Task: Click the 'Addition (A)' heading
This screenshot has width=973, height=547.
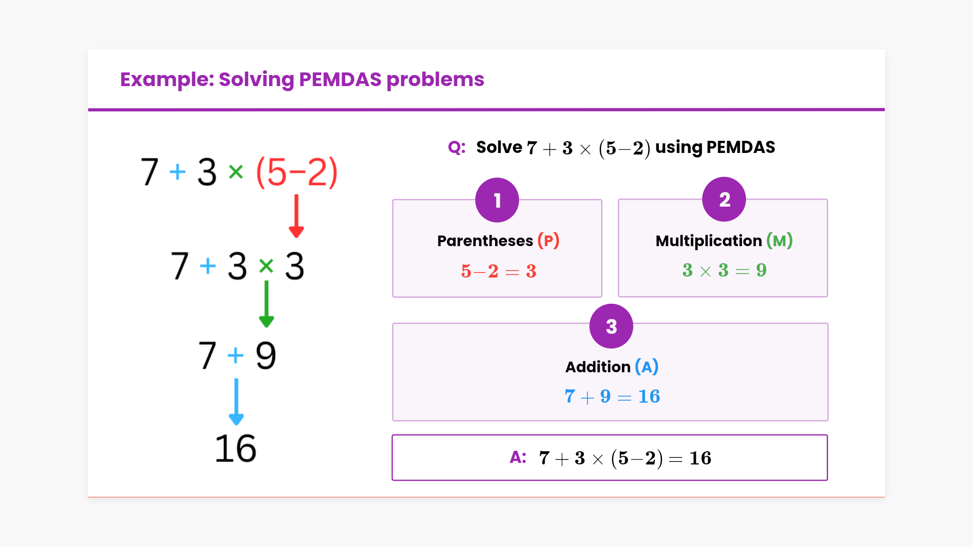Action: pos(612,367)
